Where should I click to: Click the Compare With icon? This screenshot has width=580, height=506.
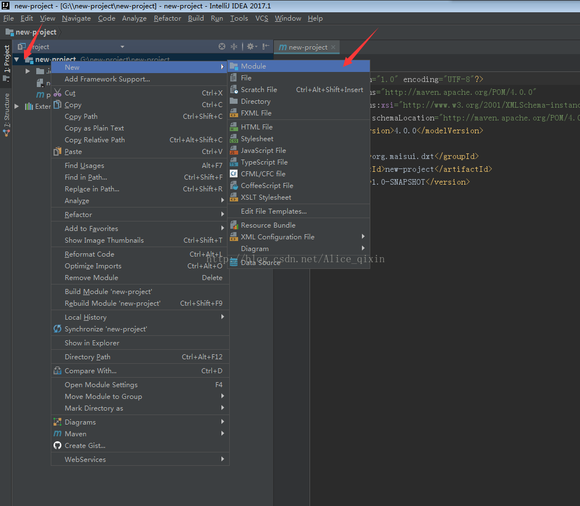57,370
